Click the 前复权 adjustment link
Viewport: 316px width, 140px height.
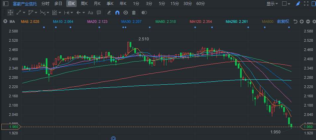[x=283, y=22]
